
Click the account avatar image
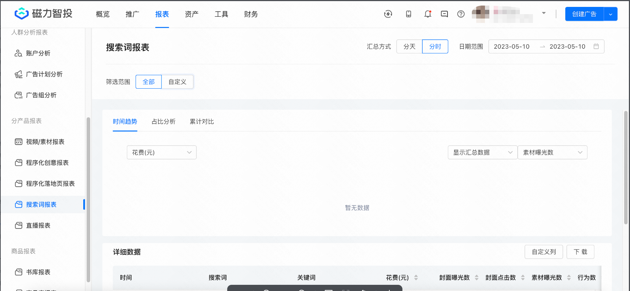481,14
